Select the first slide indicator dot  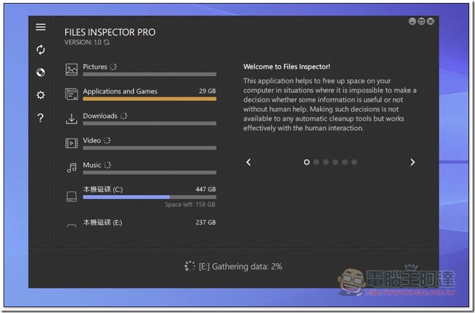pos(307,162)
